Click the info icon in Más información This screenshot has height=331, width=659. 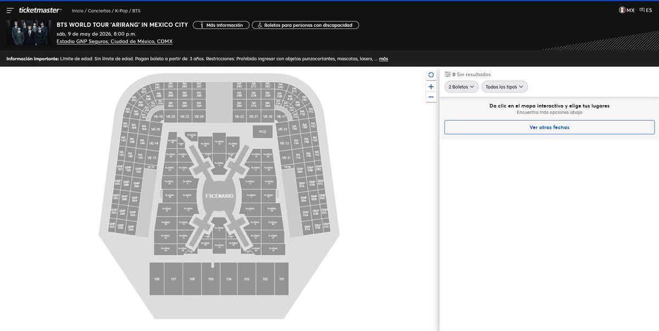pyautogui.click(x=202, y=25)
